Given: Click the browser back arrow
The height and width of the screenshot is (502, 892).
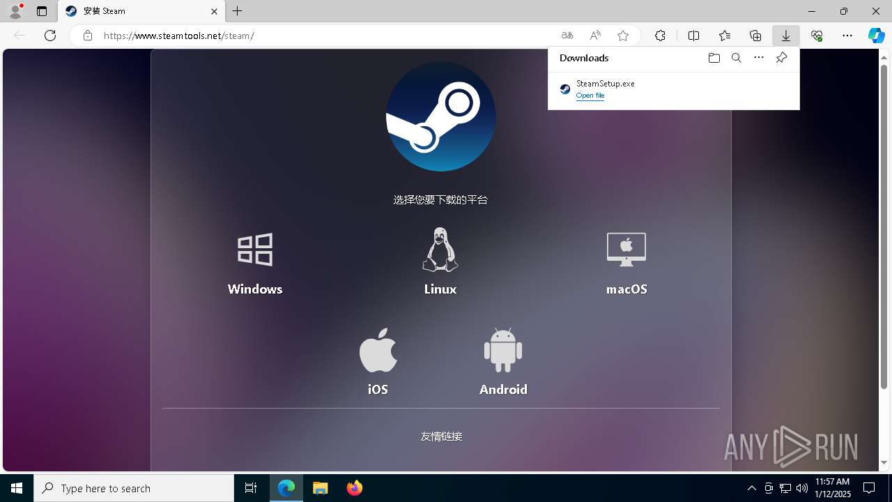Looking at the screenshot, I should point(20,36).
